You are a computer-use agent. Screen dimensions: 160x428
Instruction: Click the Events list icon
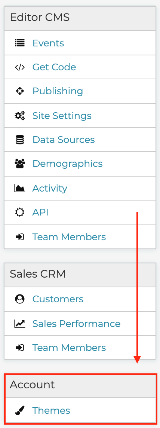tap(19, 43)
